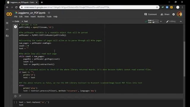Bookmark this page with the star
Screen dimensions: 190x107
pyautogui.click(x=157, y=7)
